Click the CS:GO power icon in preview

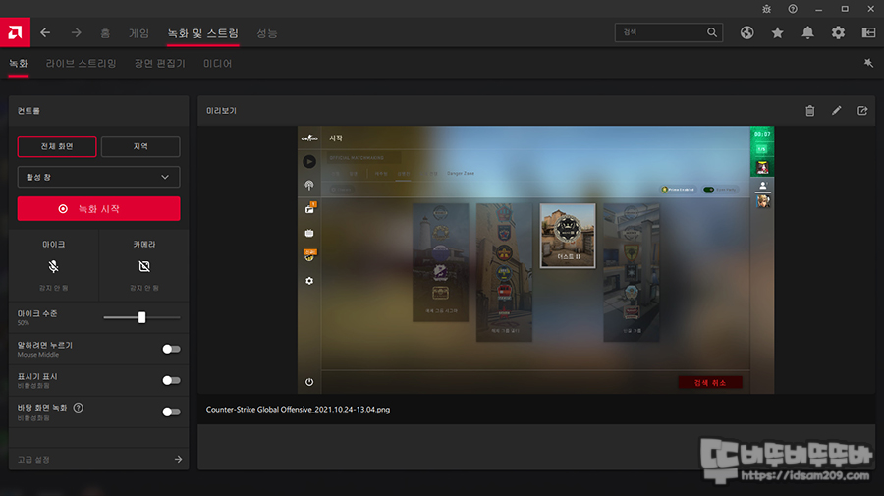click(309, 382)
